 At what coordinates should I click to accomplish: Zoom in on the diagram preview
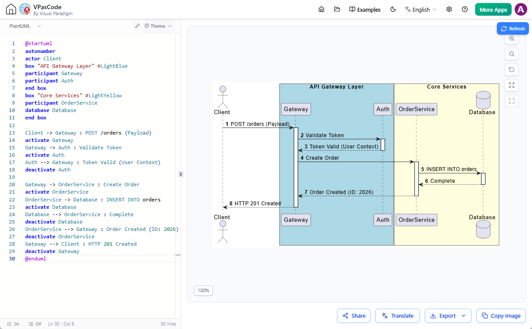point(512,39)
